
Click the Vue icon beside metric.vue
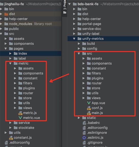coord(20,118)
